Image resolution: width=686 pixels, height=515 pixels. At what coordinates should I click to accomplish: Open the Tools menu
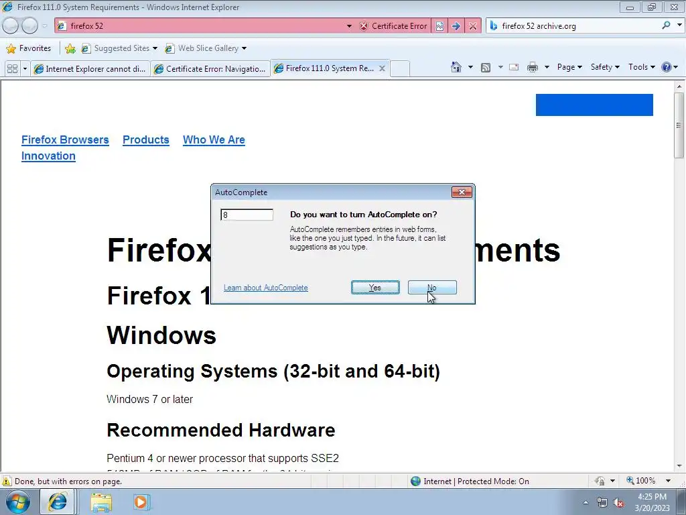[641, 67]
